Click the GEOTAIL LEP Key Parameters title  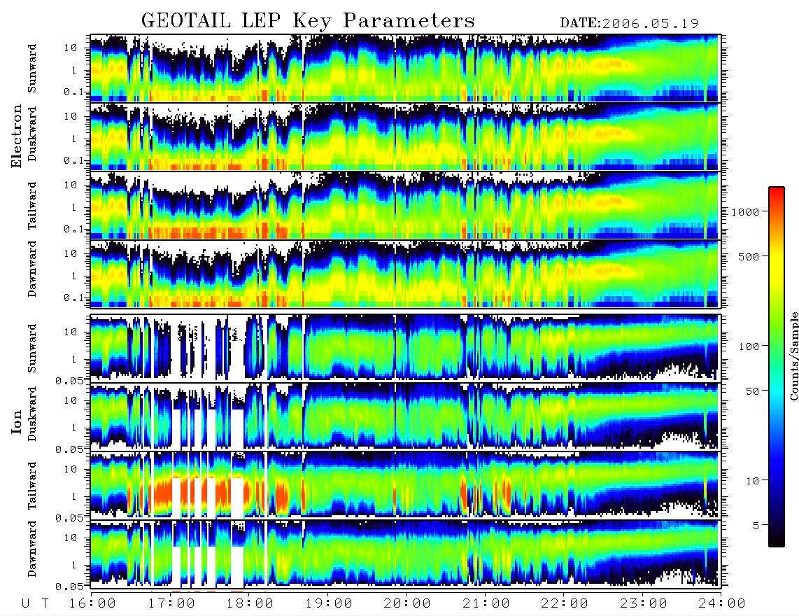pyautogui.click(x=308, y=21)
